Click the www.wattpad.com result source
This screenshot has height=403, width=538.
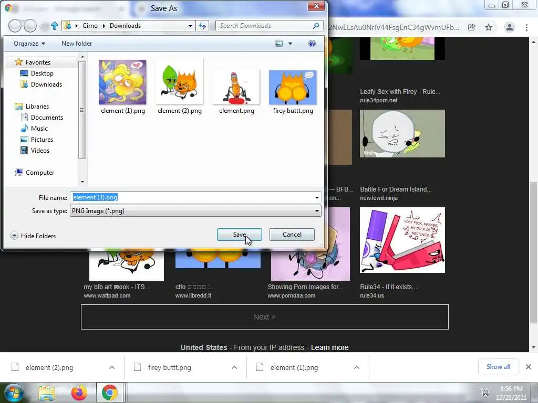coord(107,295)
